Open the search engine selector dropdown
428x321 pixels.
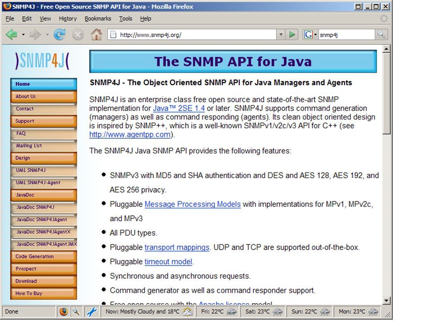316,35
